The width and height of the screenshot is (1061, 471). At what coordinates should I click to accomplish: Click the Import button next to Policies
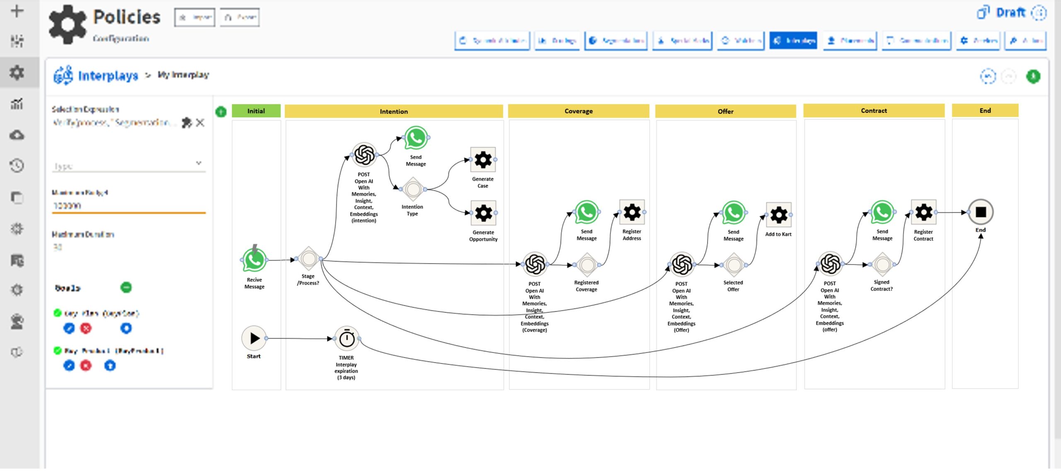point(195,17)
